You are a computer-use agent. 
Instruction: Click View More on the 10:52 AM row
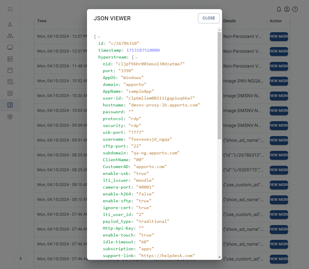279,81
